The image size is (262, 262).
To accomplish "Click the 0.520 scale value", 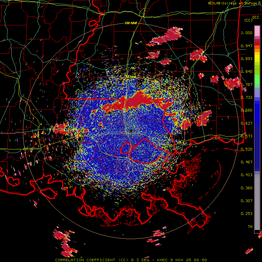I will pyautogui.click(x=247, y=149).
